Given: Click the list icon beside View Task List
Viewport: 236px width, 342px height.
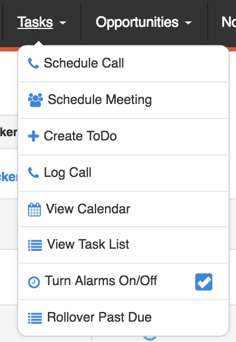Looking at the screenshot, I should [35, 245].
